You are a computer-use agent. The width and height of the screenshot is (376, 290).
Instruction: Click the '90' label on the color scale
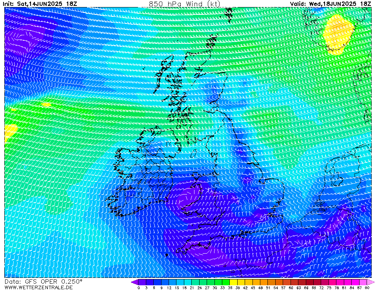click(367, 288)
